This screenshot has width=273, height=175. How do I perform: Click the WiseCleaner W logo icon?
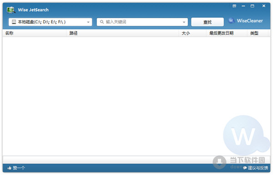231,21
